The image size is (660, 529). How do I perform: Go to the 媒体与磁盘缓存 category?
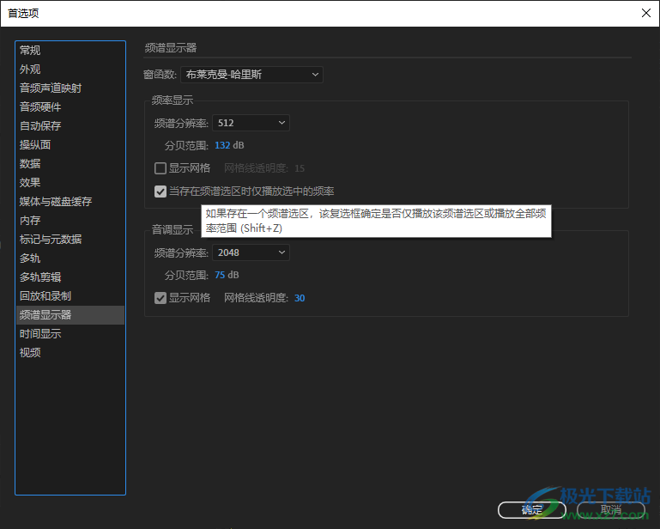pos(56,202)
